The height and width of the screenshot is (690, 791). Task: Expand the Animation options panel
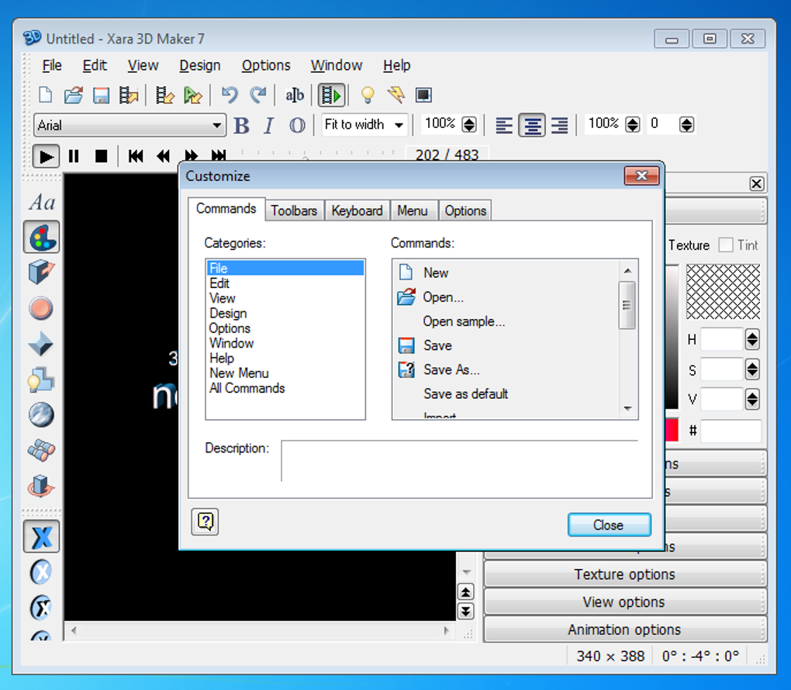point(624,629)
